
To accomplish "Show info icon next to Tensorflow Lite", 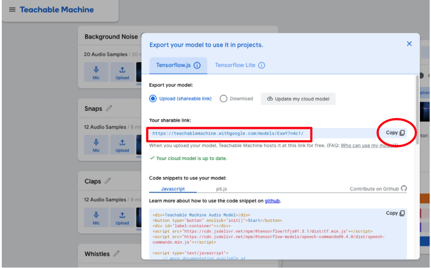I will point(262,65).
